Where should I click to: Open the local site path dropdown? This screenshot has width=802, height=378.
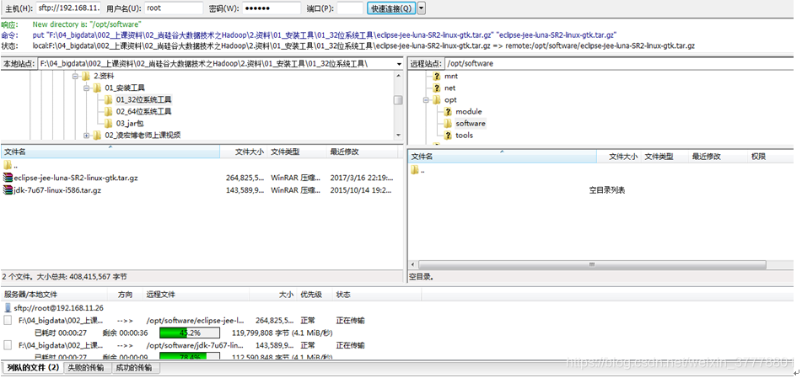(399, 64)
